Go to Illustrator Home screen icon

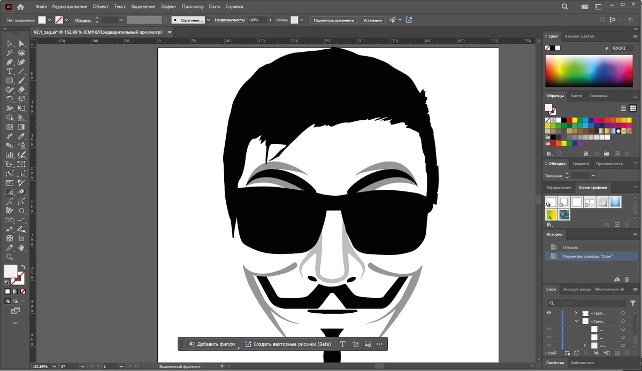20,6
